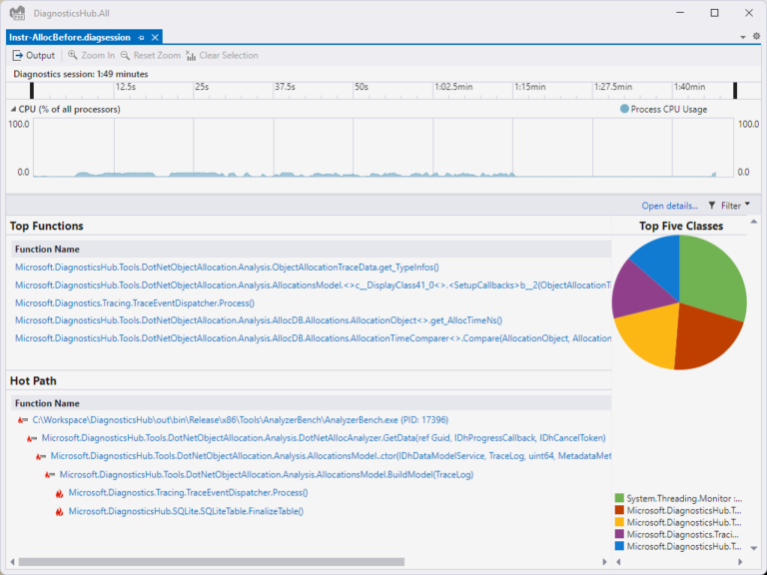Open the document tab list dropdown arrow

coord(743,37)
